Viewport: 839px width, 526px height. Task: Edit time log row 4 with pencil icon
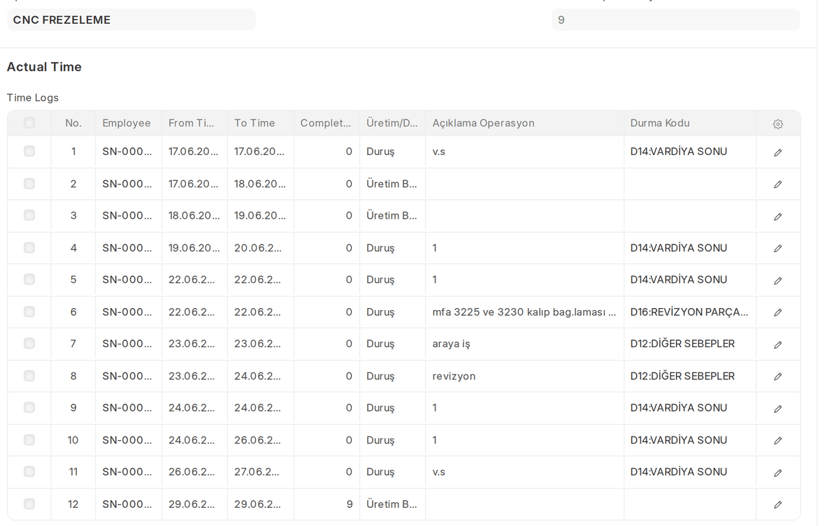pos(777,249)
